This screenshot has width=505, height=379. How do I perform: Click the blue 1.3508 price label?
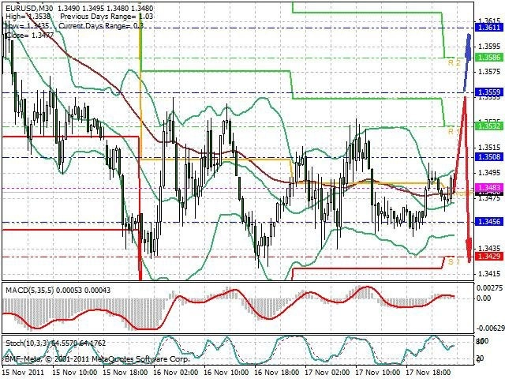pyautogui.click(x=489, y=157)
